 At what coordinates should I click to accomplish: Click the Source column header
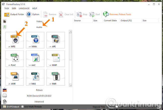tap(83, 20)
